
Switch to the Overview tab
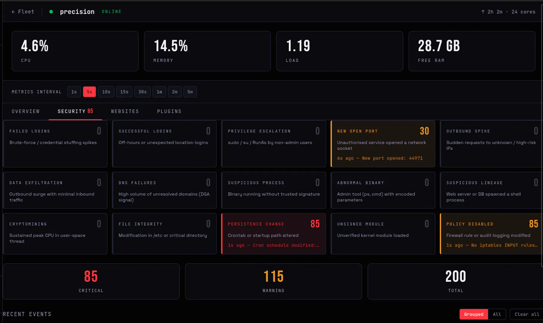pos(26,111)
